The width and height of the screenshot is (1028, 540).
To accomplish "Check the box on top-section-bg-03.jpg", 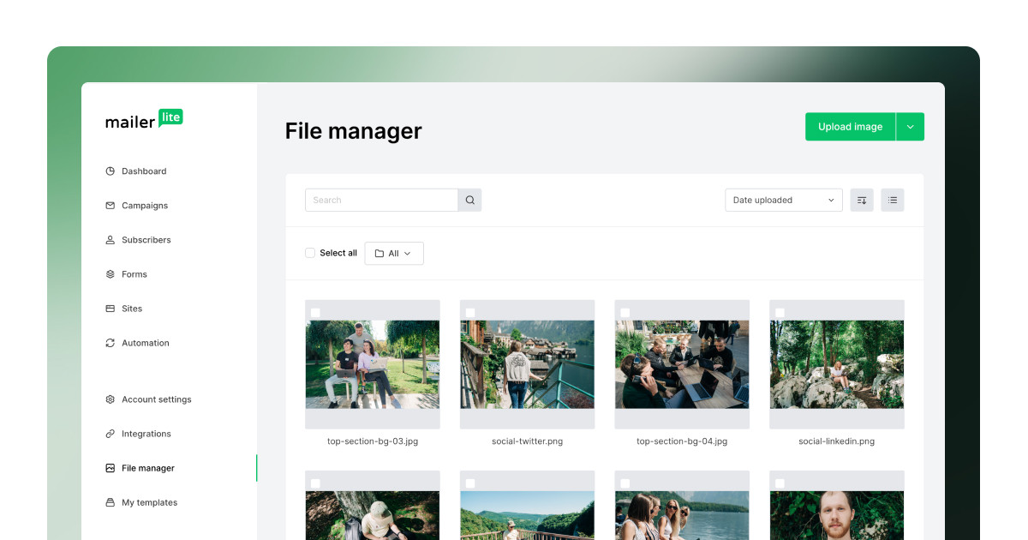I will [315, 312].
